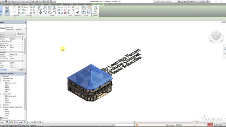Image resolution: width=226 pixels, height=127 pixels.
Task: Click Sign In in the title bar
Action: point(191,1)
